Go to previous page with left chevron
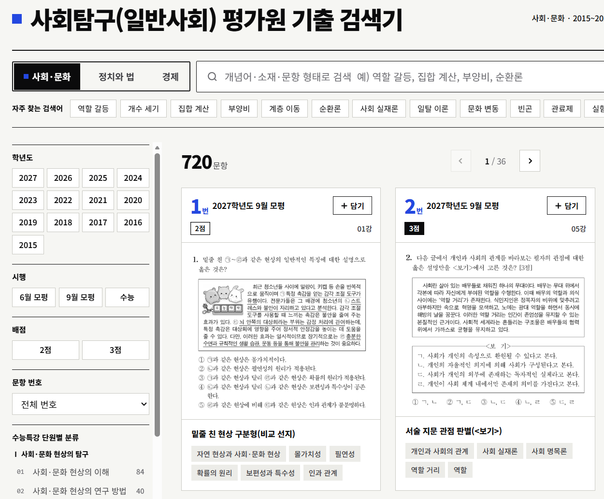 pyautogui.click(x=460, y=161)
